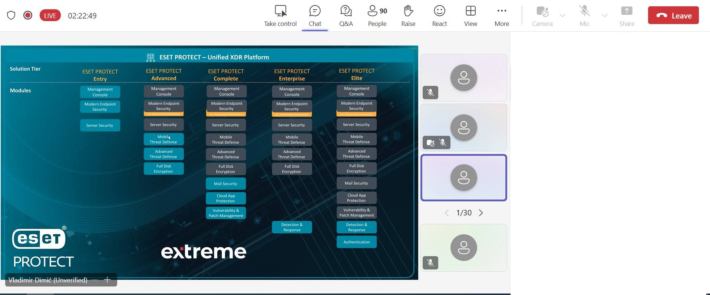The width and height of the screenshot is (710, 295).
Task: Expand camera options dropdown arrow
Action: [x=562, y=16]
